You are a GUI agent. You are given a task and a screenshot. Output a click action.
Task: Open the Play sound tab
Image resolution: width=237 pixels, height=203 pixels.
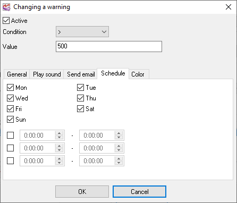point(47,74)
